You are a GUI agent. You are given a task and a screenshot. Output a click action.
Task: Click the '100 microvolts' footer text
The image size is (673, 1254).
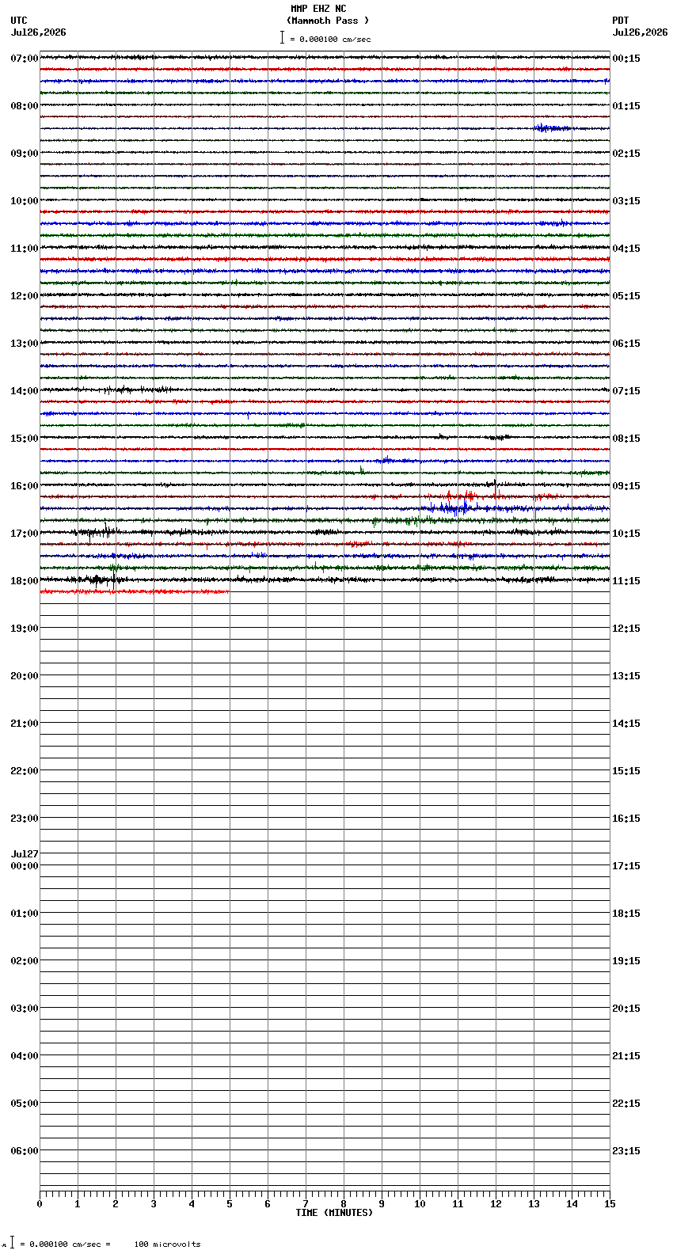[x=167, y=1244]
